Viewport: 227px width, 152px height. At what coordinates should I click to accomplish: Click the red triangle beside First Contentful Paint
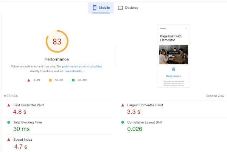click(x=9, y=105)
